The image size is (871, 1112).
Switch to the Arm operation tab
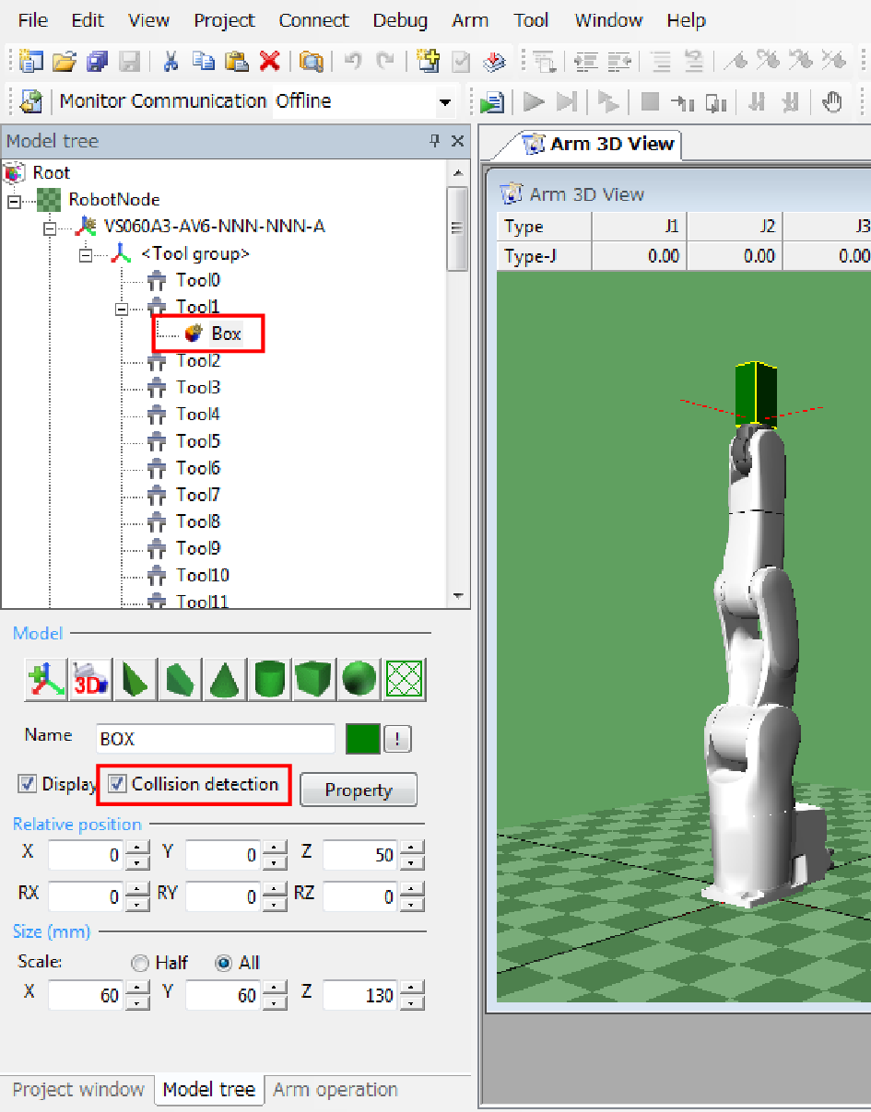coord(335,1089)
